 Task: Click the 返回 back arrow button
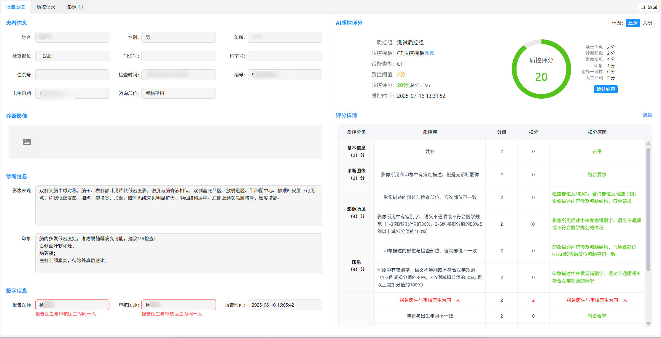click(649, 7)
